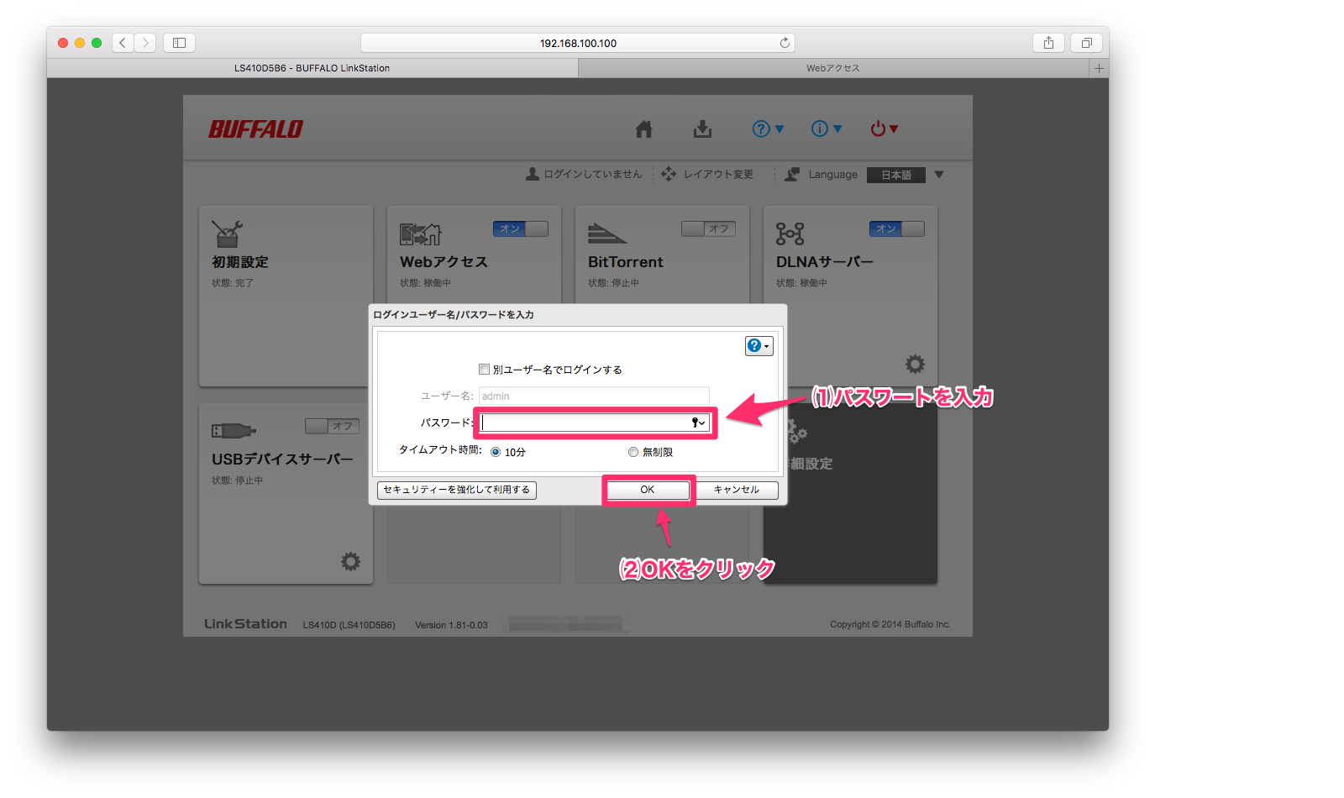Click the DLNAサーバー panel icon
The image size is (1344, 798).
point(790,234)
